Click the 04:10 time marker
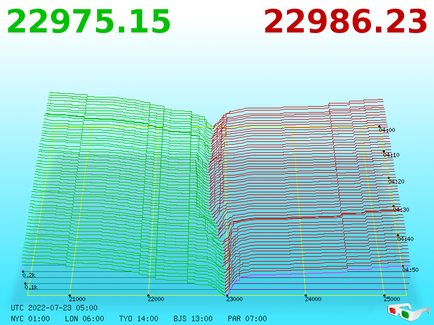Image resolution: width=434 pixels, height=325 pixels. click(x=391, y=155)
